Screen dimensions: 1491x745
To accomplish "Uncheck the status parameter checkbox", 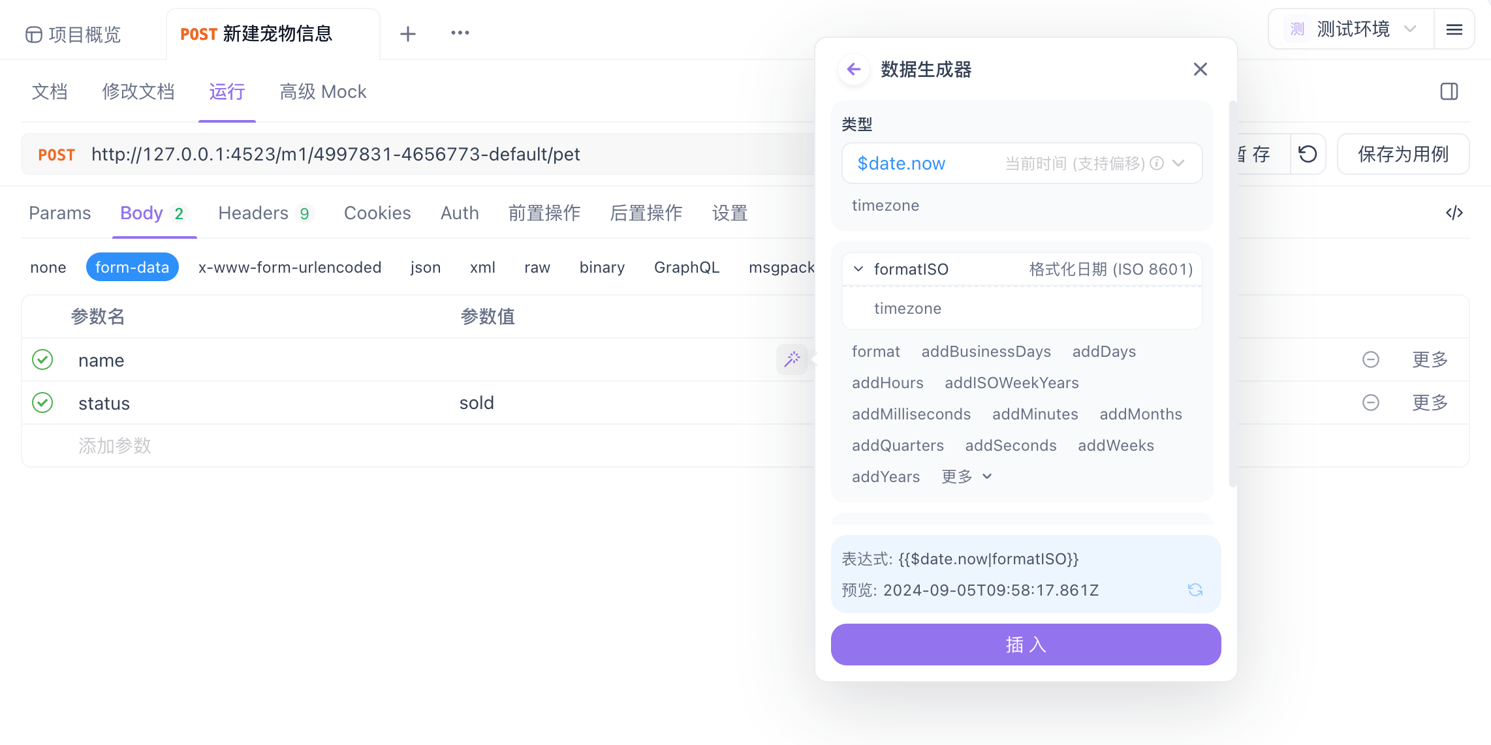I will point(42,403).
